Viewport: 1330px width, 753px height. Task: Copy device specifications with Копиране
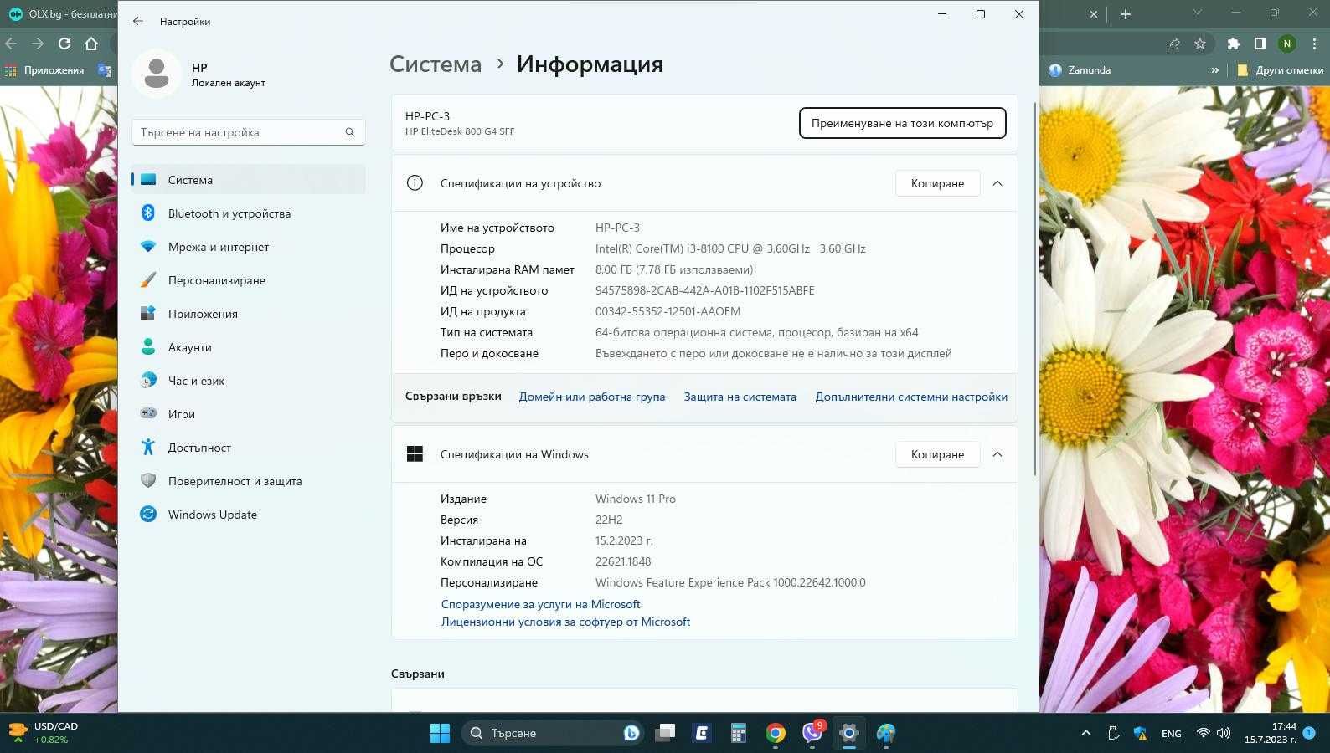click(x=937, y=183)
